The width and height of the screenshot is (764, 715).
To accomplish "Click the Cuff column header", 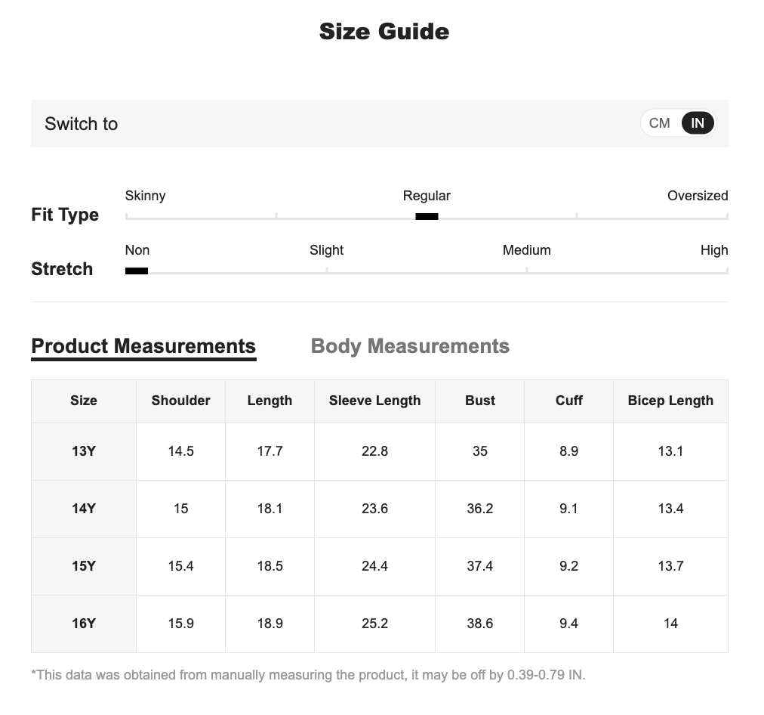I will pyautogui.click(x=569, y=401).
